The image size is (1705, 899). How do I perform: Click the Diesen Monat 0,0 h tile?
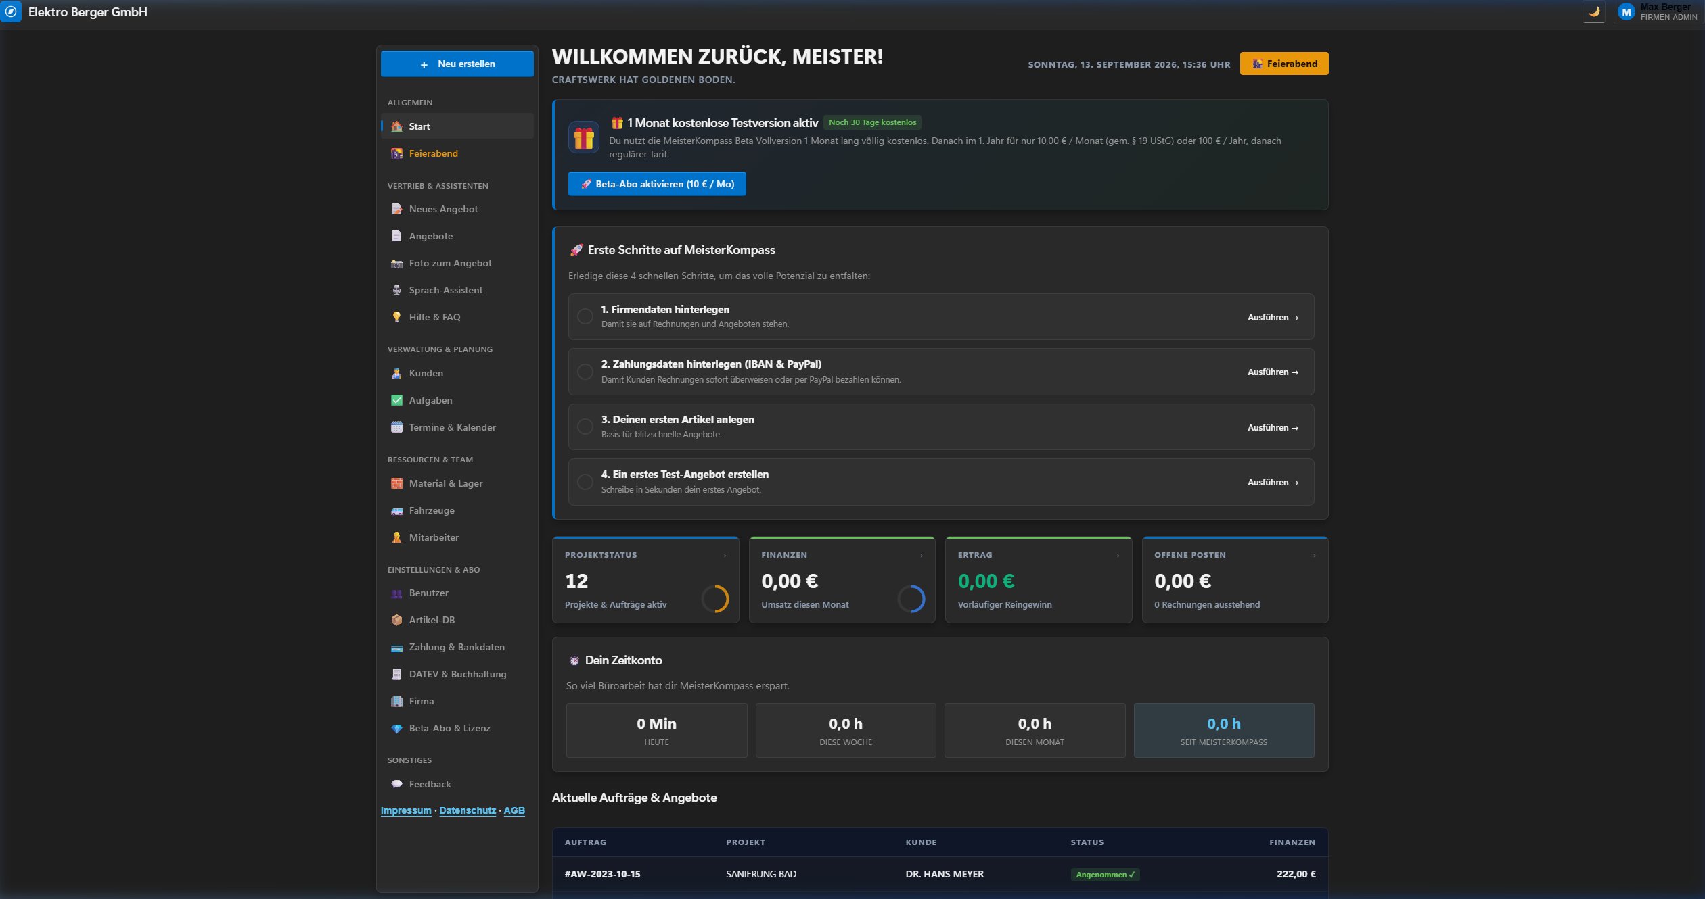point(1035,731)
